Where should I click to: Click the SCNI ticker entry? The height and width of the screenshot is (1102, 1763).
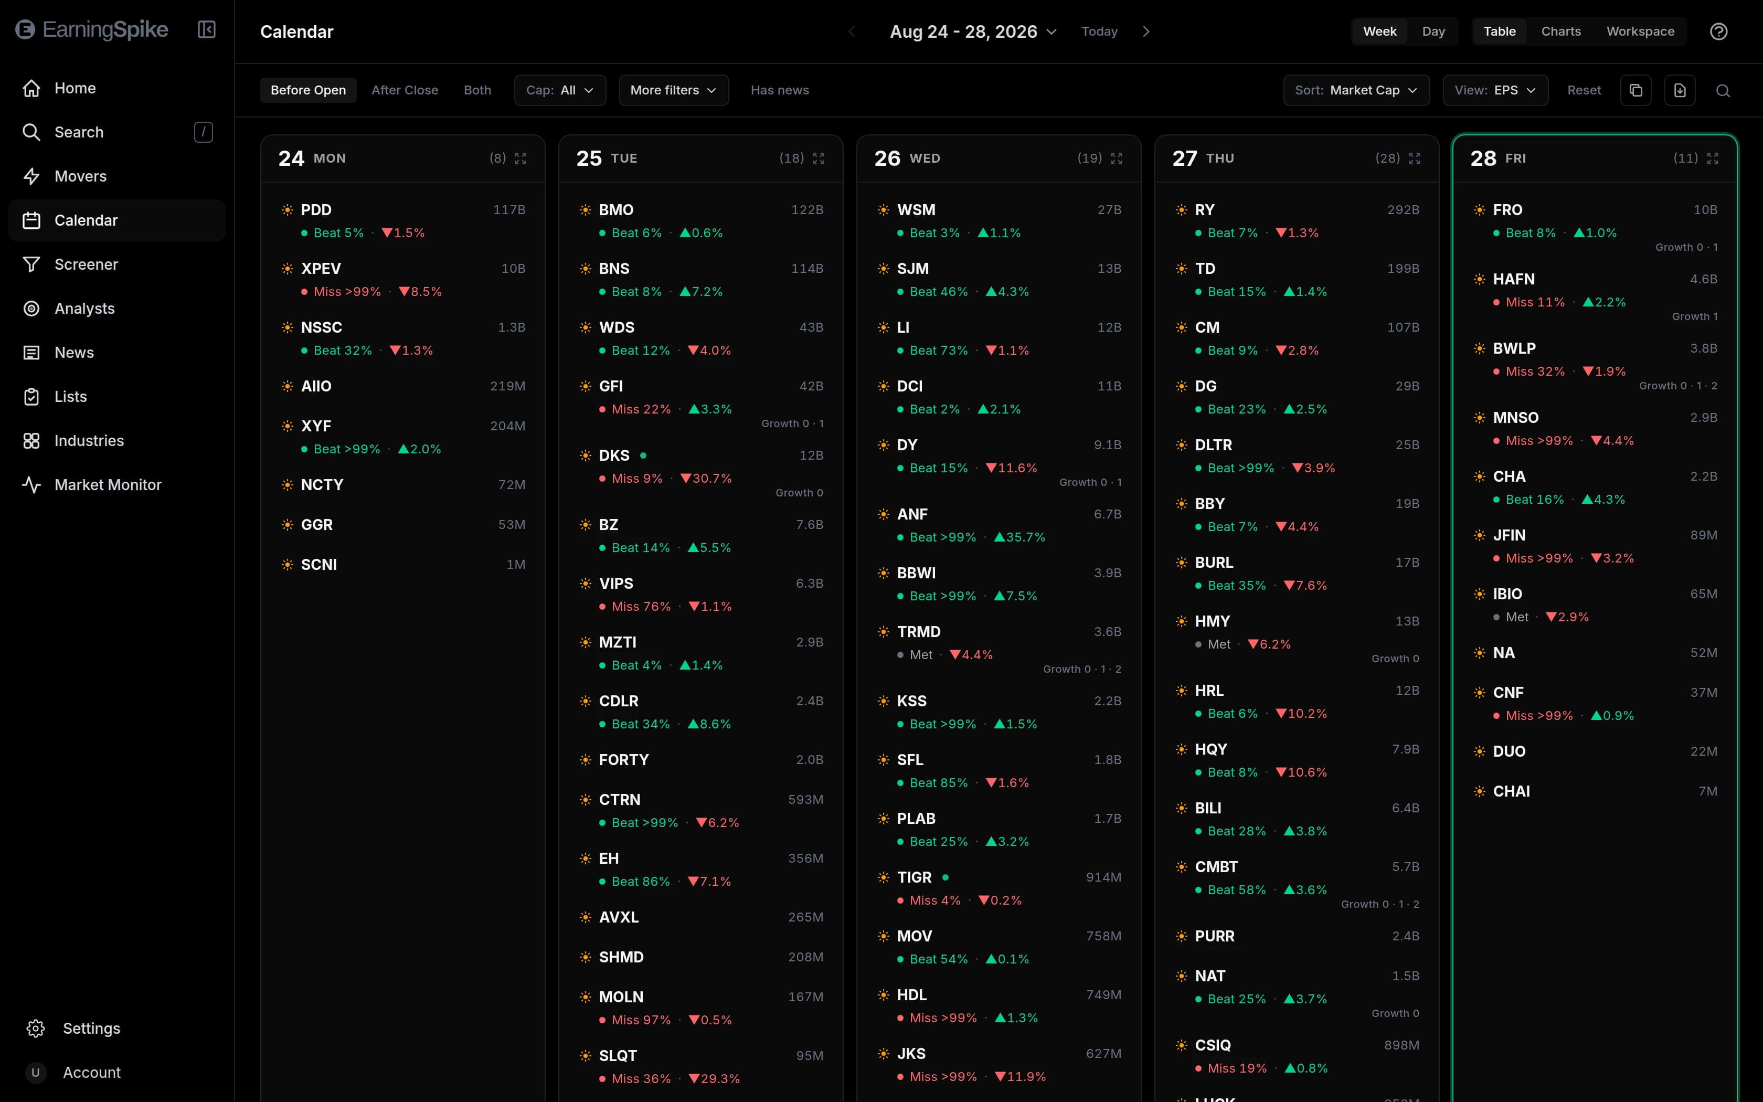[318, 565]
